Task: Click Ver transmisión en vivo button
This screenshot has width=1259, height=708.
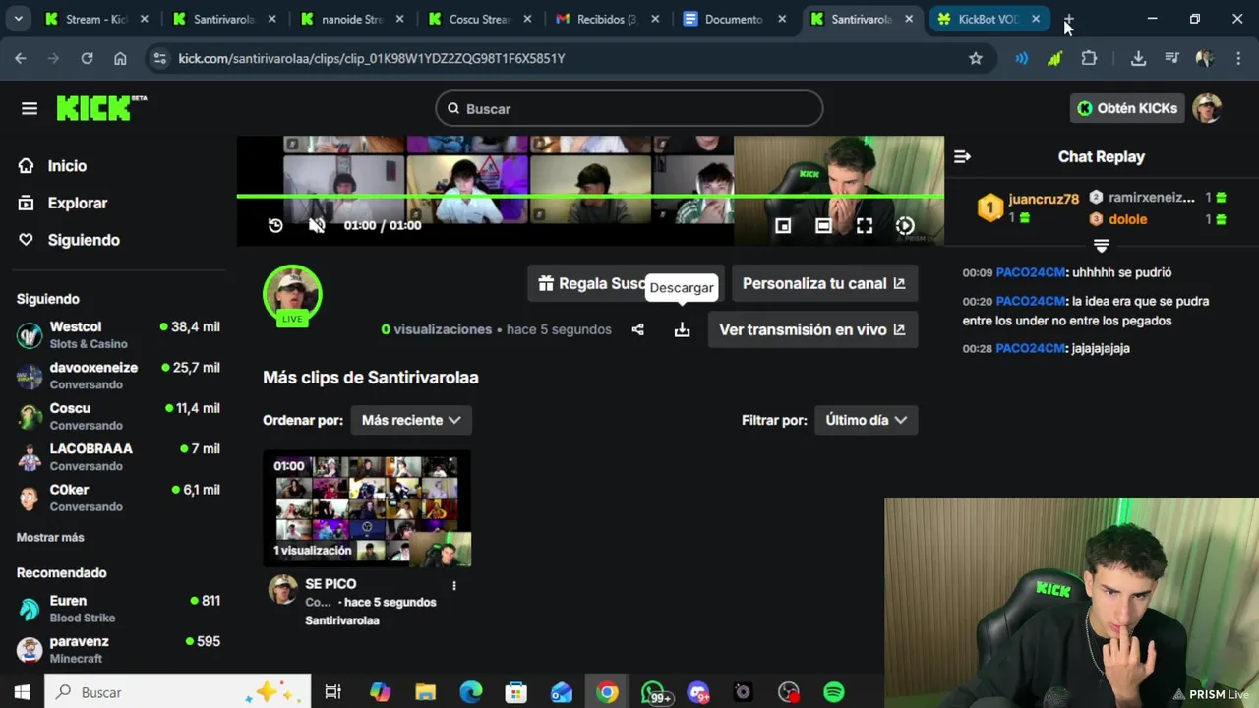Action: point(812,329)
